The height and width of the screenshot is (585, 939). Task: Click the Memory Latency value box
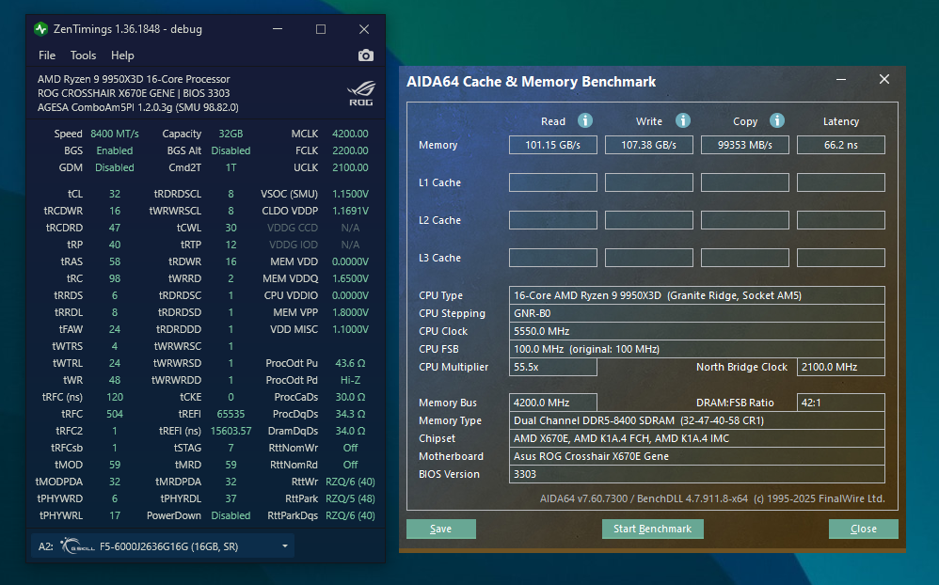tap(840, 145)
